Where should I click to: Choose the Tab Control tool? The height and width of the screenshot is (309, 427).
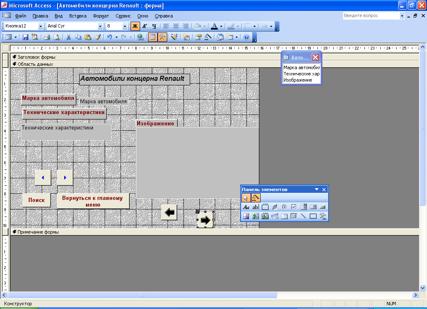click(x=284, y=216)
